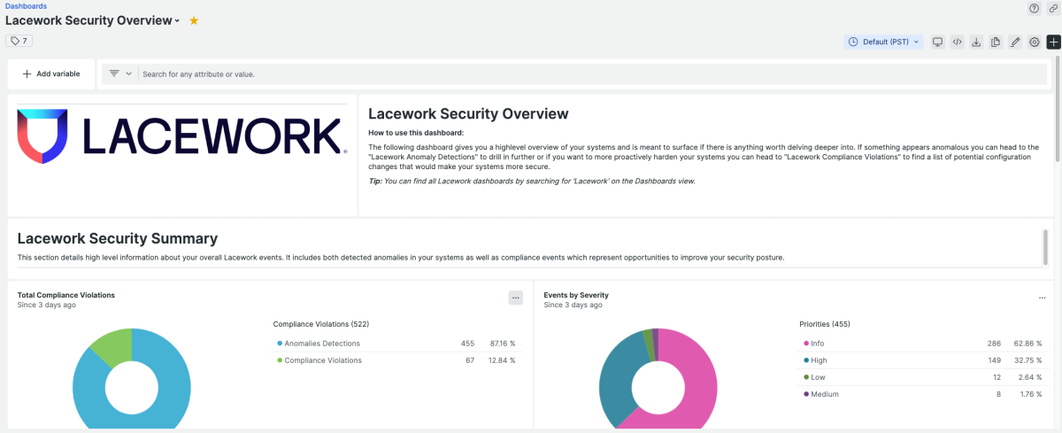This screenshot has height=433, width=1062.
Task: Toggle the favorite star for this dashboard
Action: coord(194,20)
